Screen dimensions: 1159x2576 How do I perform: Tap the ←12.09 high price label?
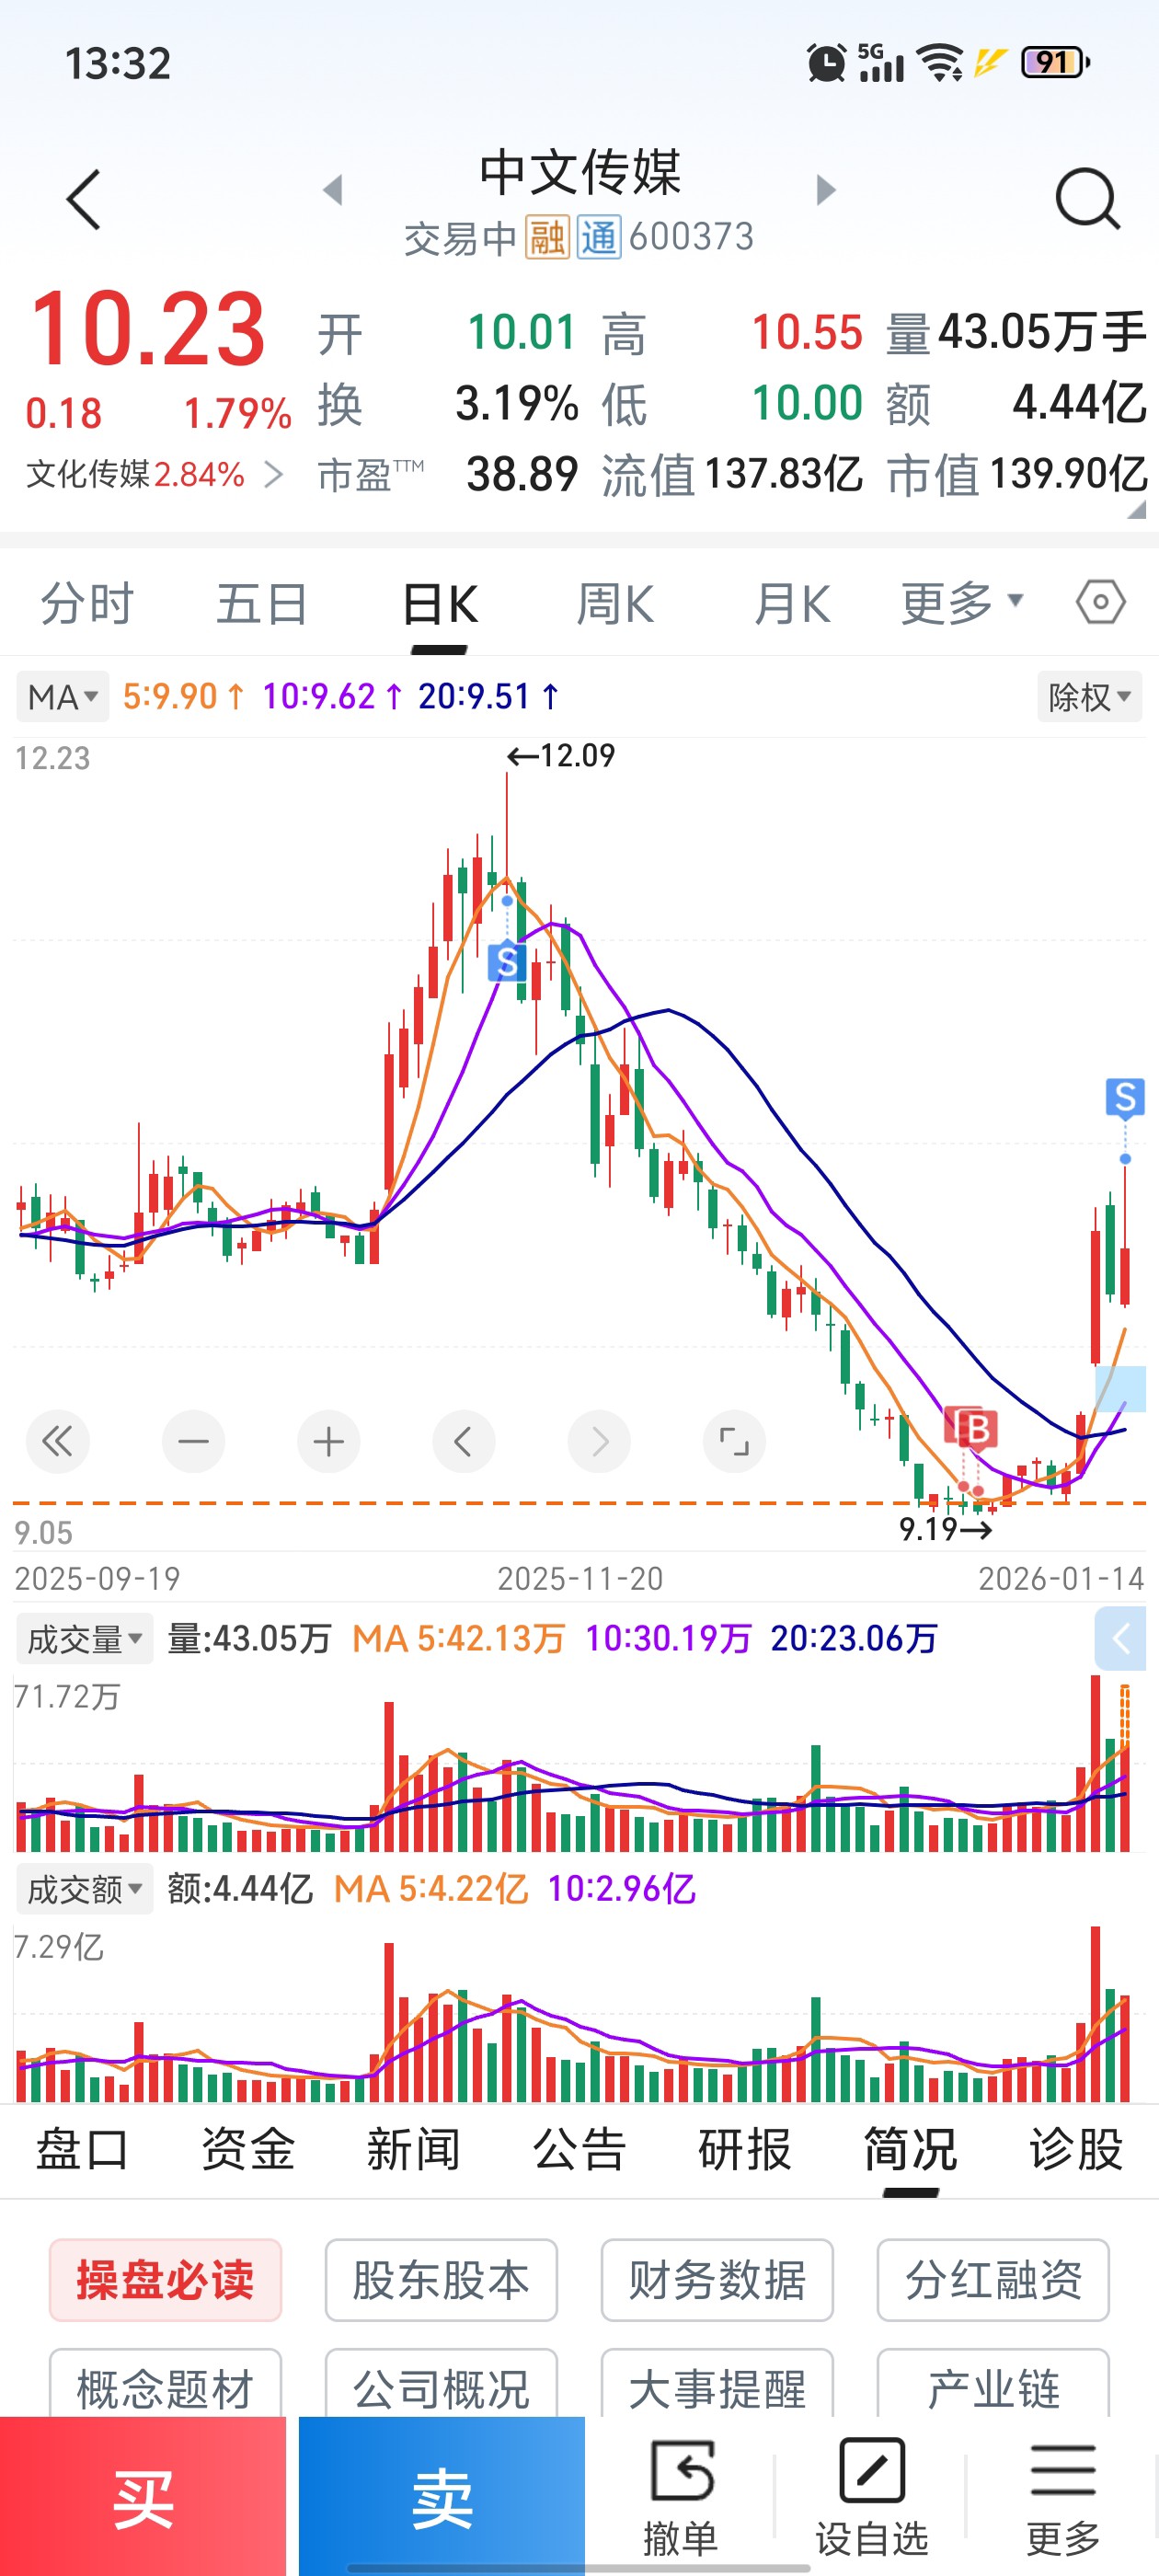560,755
